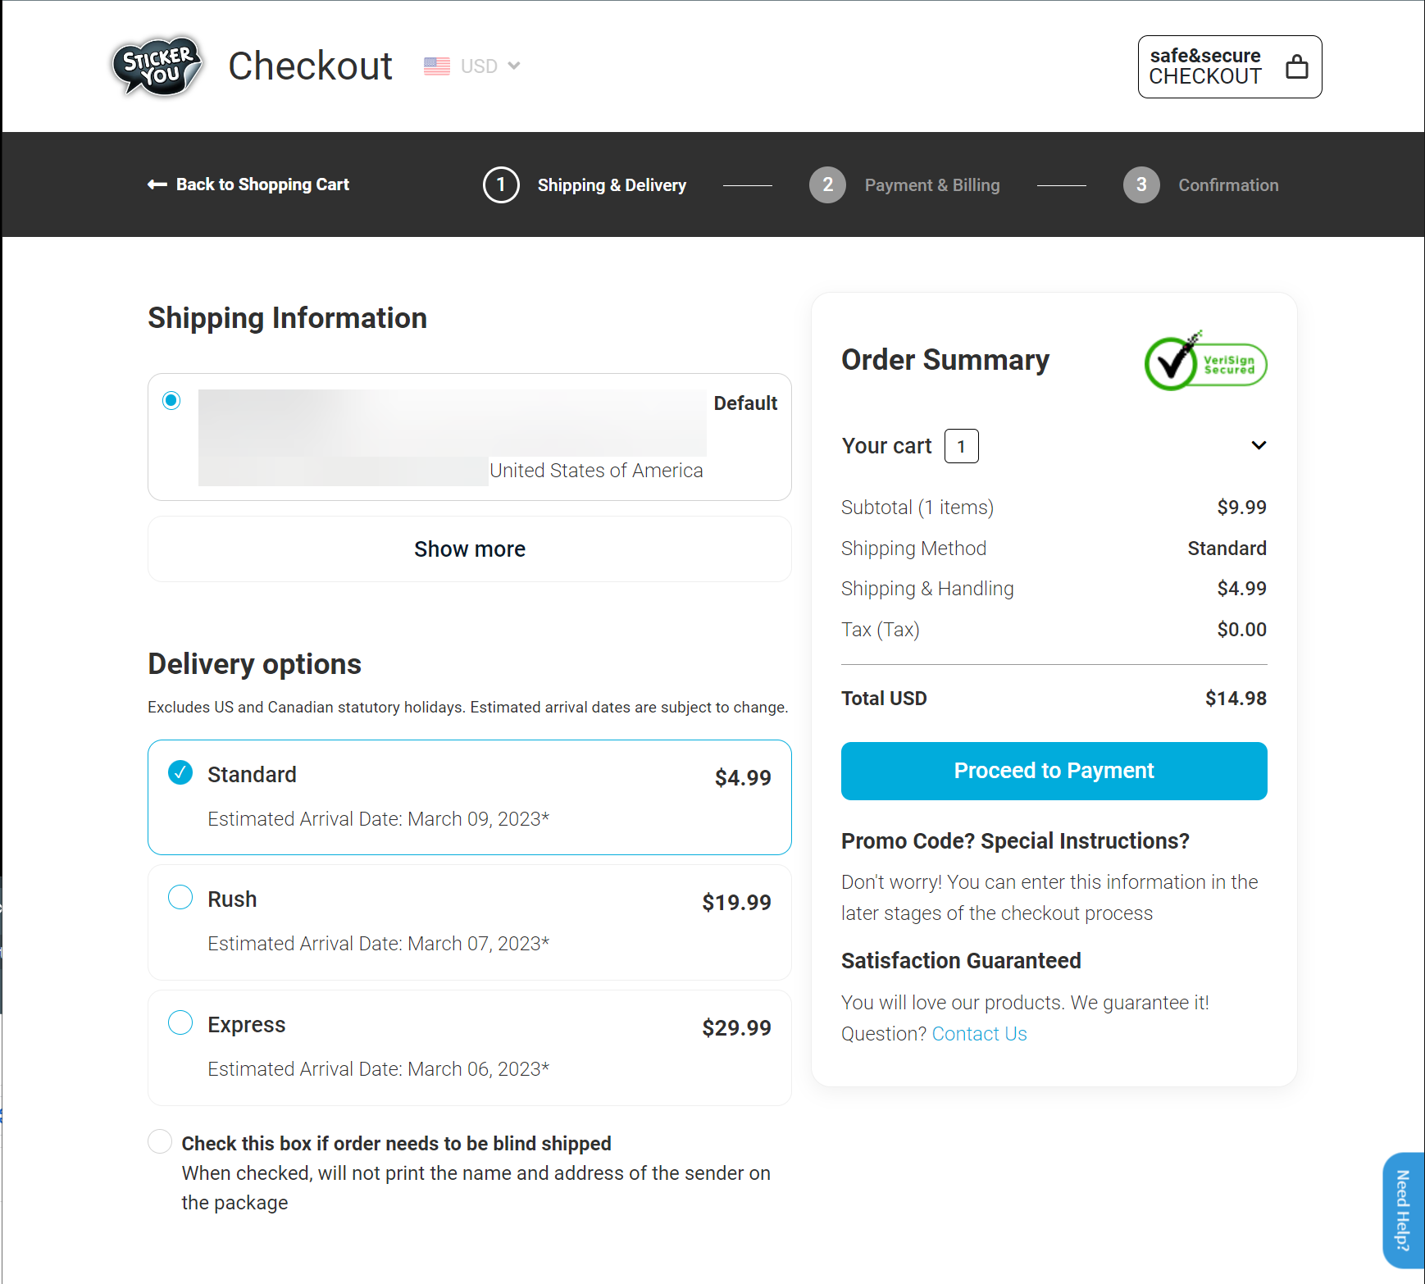This screenshot has width=1425, height=1284.
Task: Expand the Your cart chevron
Action: pos(1259,445)
